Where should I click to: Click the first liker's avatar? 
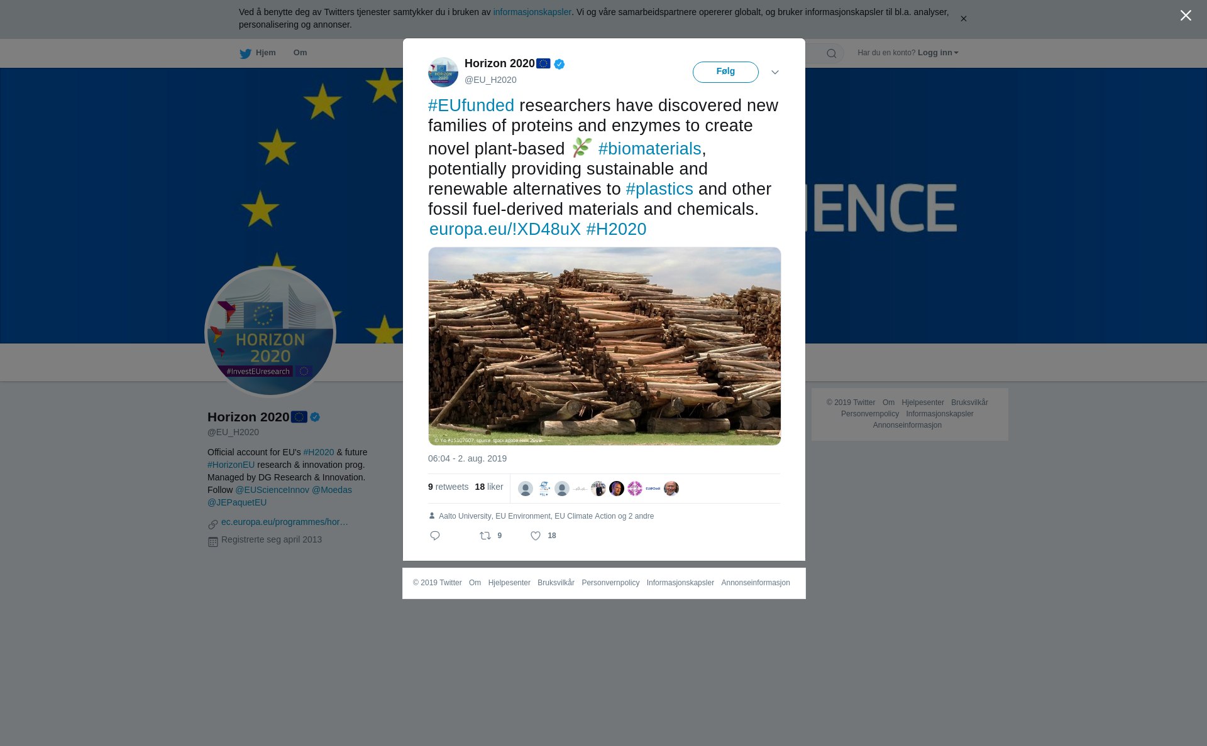(x=526, y=489)
